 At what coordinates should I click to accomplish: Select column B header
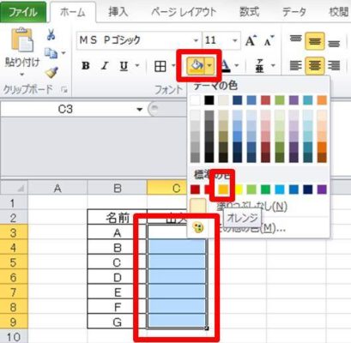(x=117, y=188)
